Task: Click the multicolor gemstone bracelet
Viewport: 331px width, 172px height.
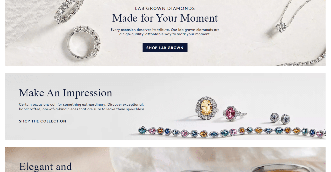Action: point(231,132)
